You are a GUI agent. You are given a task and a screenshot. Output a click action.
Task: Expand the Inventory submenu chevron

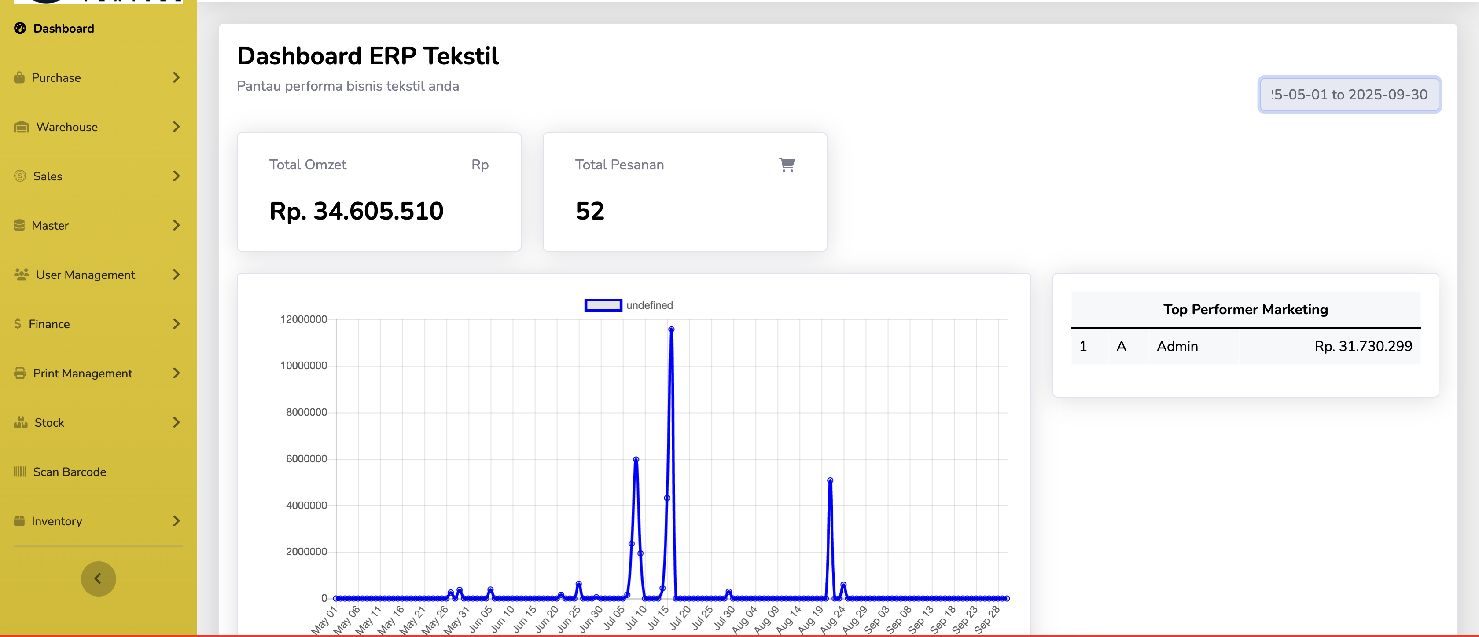tap(176, 521)
